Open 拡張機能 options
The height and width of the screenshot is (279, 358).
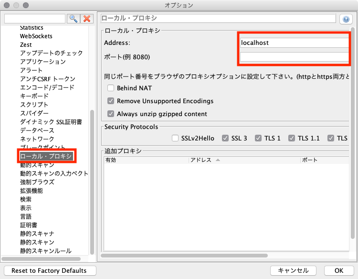32,191
